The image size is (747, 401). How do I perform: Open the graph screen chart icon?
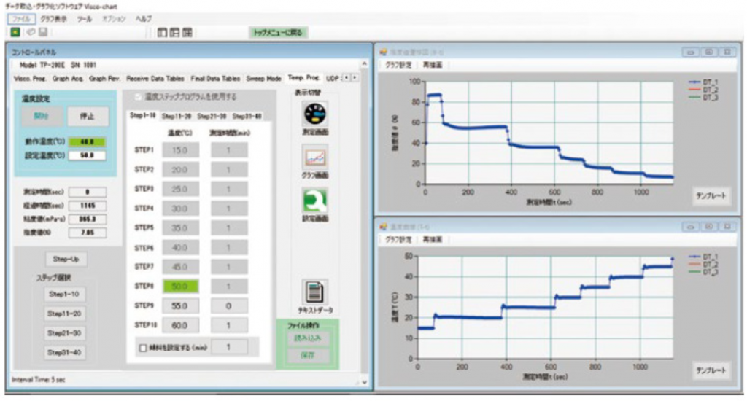[314, 158]
